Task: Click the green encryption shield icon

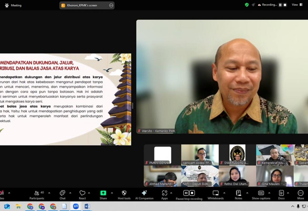Action: coord(247,5)
